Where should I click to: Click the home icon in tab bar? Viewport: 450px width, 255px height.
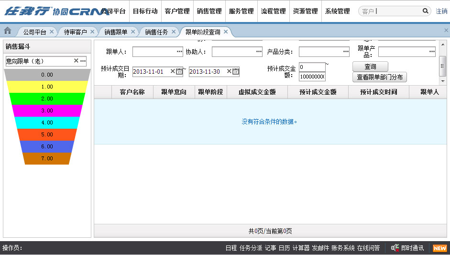8,31
